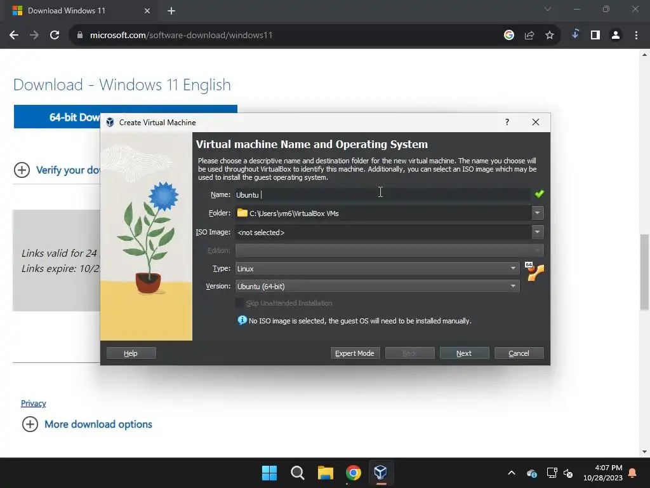
Task: Reload the Microsoft download page
Action: click(55, 36)
